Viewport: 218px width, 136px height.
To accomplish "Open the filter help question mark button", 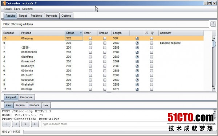I will pyautogui.click(x=213, y=24).
